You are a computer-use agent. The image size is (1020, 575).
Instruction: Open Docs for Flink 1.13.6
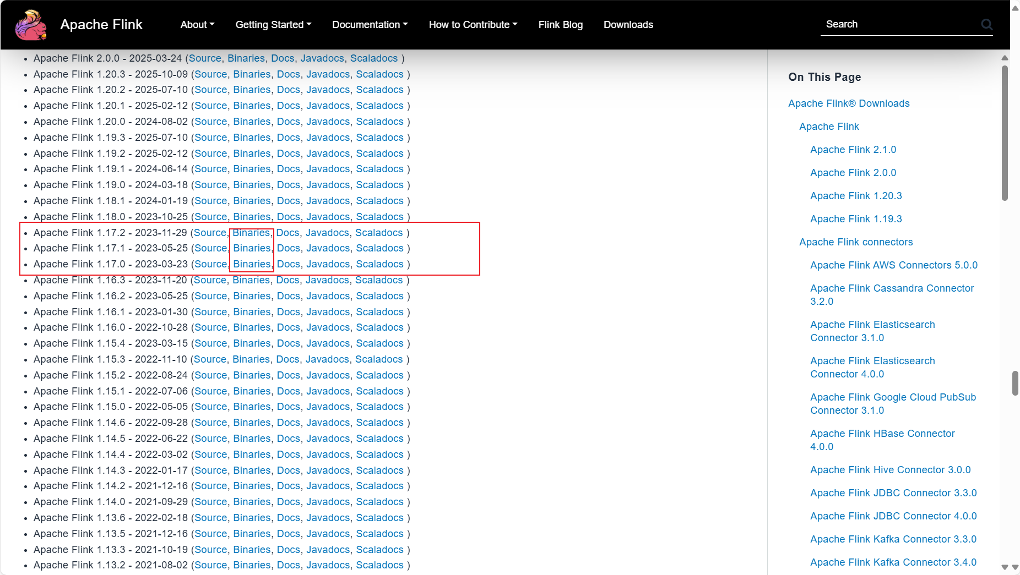(289, 518)
